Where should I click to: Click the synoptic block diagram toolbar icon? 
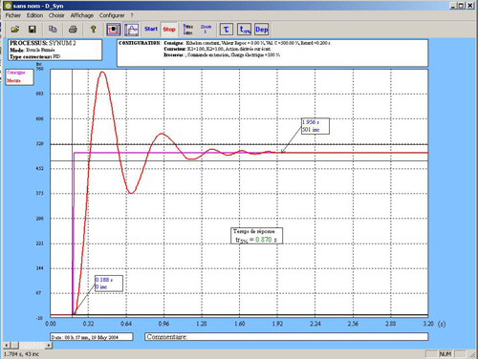114,30
